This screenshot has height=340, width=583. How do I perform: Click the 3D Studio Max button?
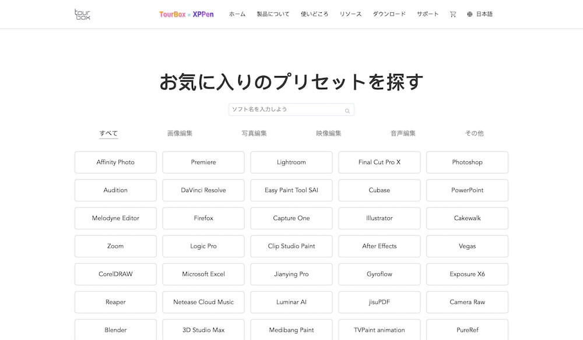[x=203, y=330]
